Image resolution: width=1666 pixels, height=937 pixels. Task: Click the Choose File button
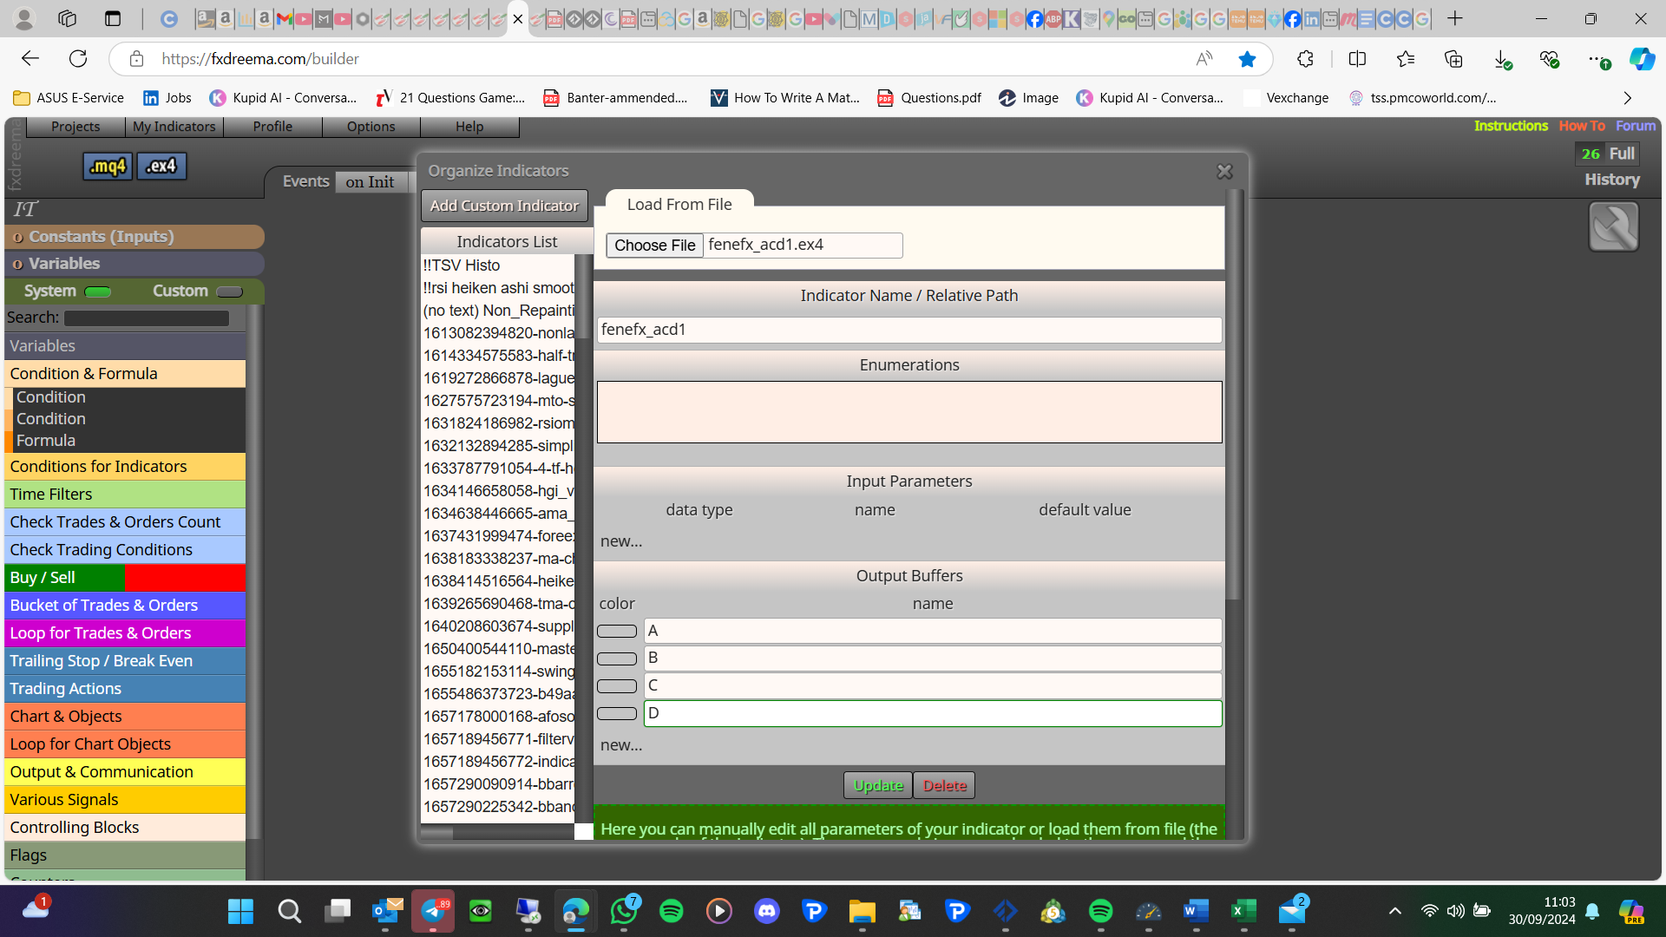point(654,246)
